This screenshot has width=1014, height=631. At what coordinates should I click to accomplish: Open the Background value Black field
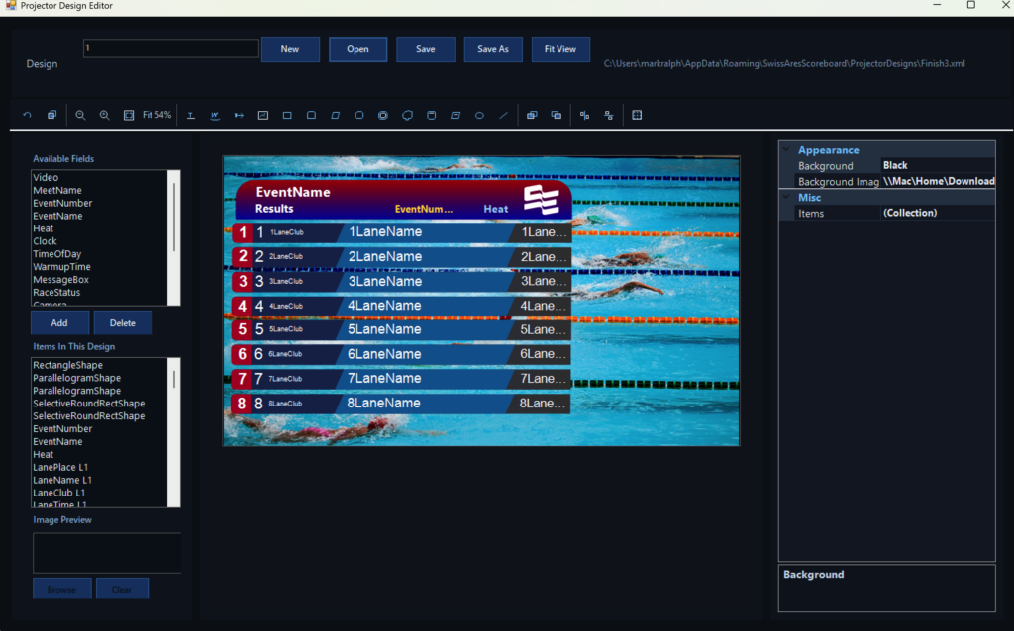(936, 166)
